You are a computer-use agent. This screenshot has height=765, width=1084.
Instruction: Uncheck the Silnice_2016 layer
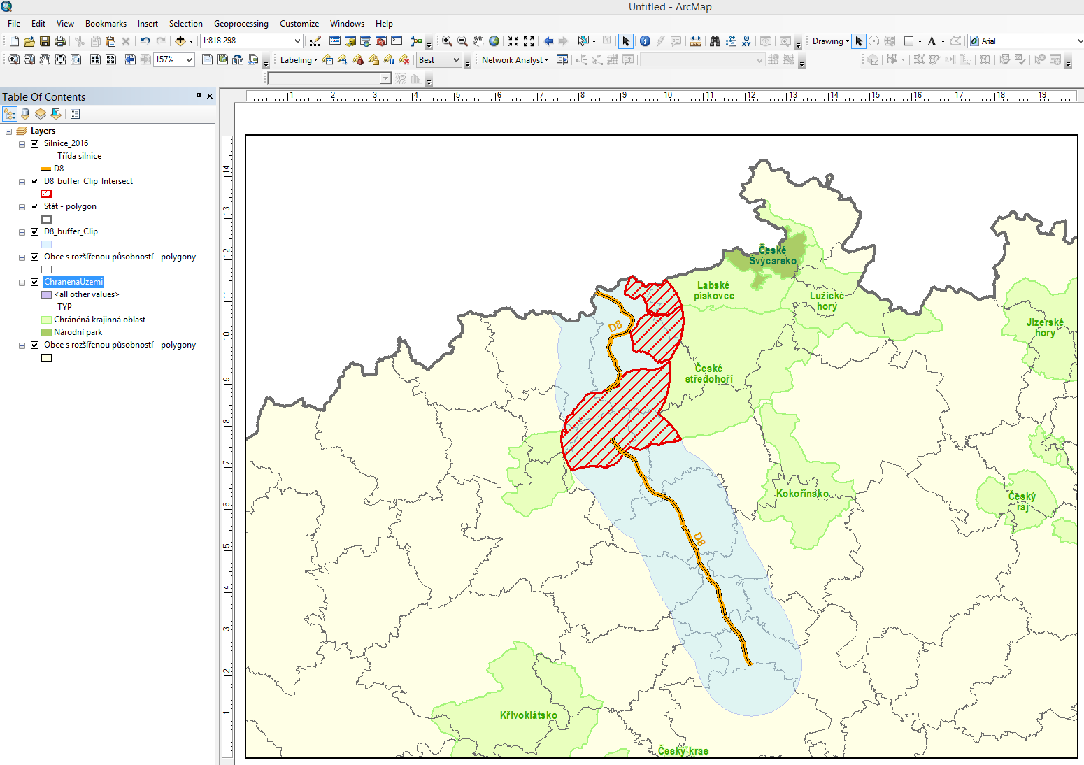(34, 143)
